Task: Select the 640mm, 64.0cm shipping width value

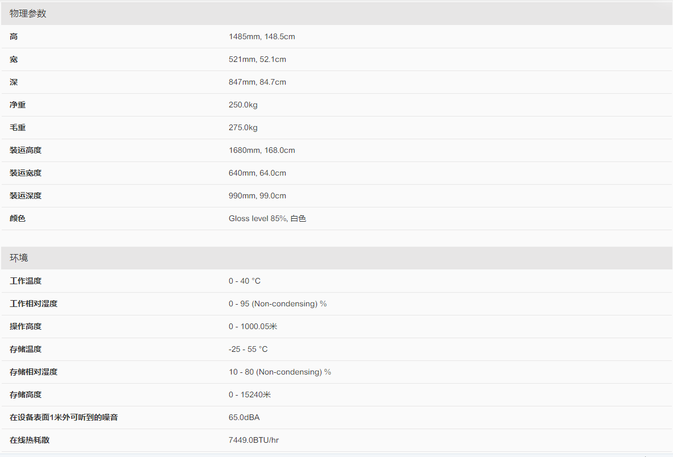Action: (x=257, y=173)
